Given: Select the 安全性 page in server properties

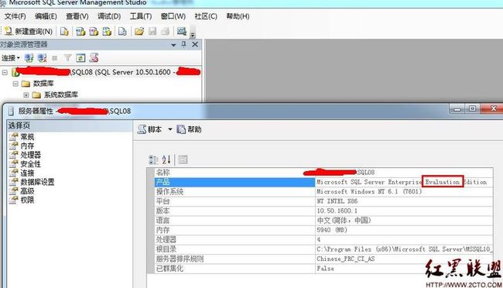Looking at the screenshot, I should point(30,164).
